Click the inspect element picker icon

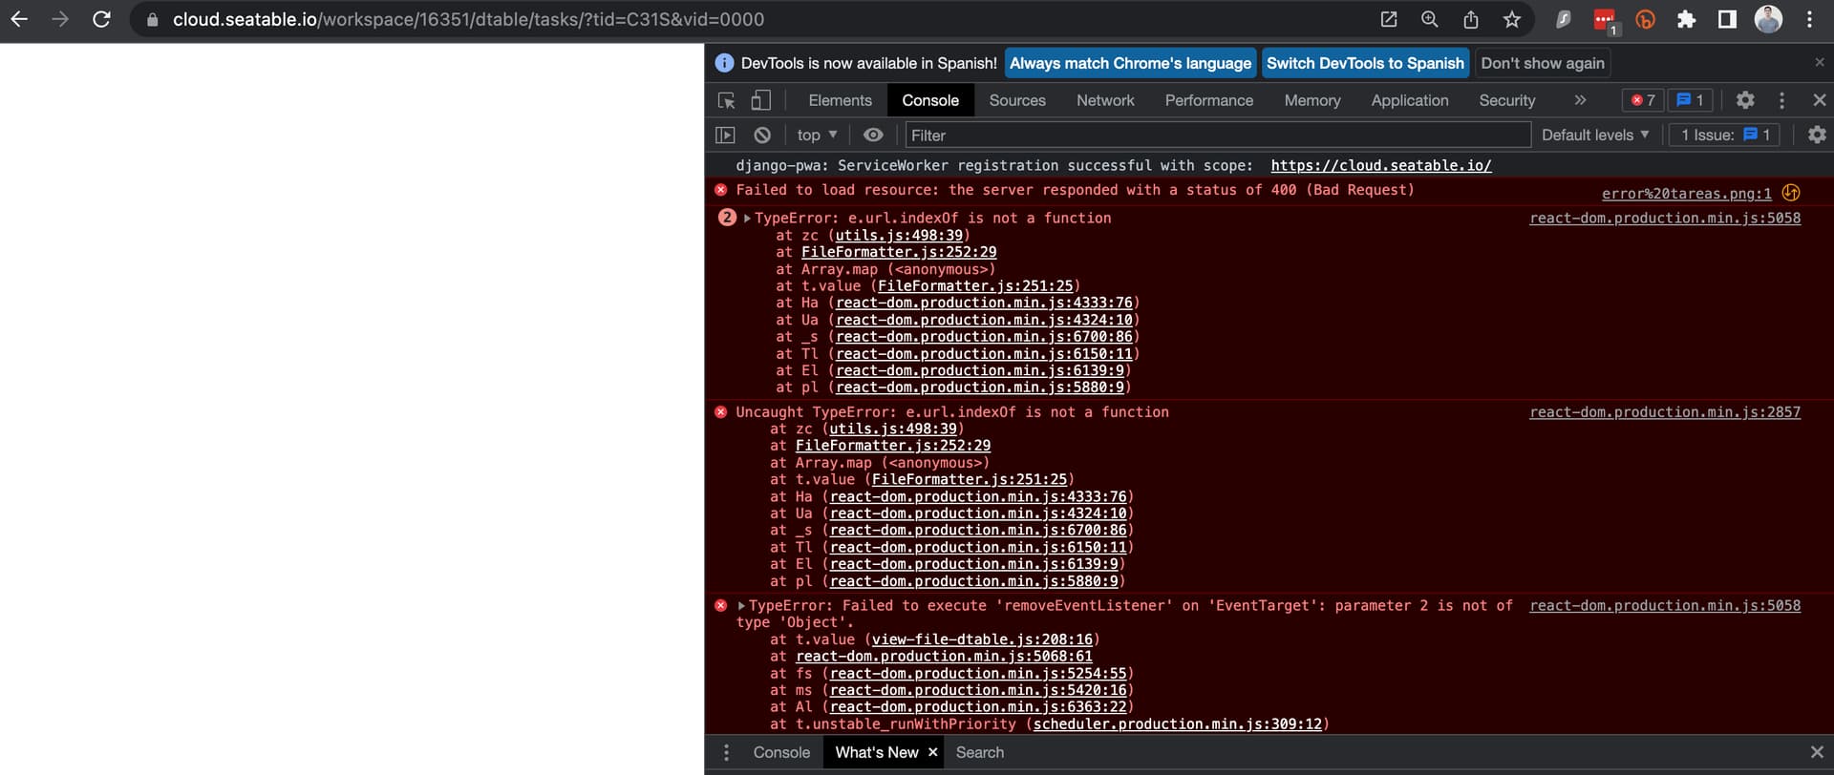(726, 100)
